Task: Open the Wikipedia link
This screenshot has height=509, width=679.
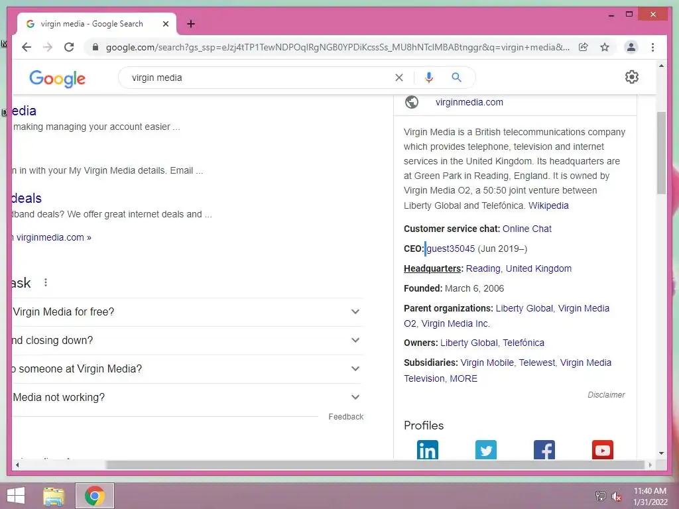Action: [548, 205]
